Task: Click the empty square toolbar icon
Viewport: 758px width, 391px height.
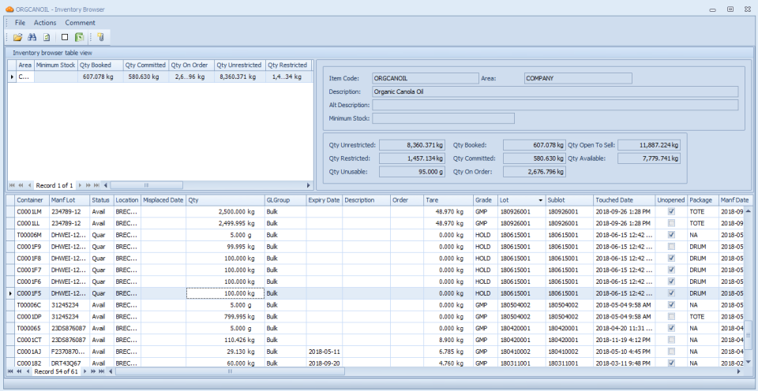Action: (65, 37)
